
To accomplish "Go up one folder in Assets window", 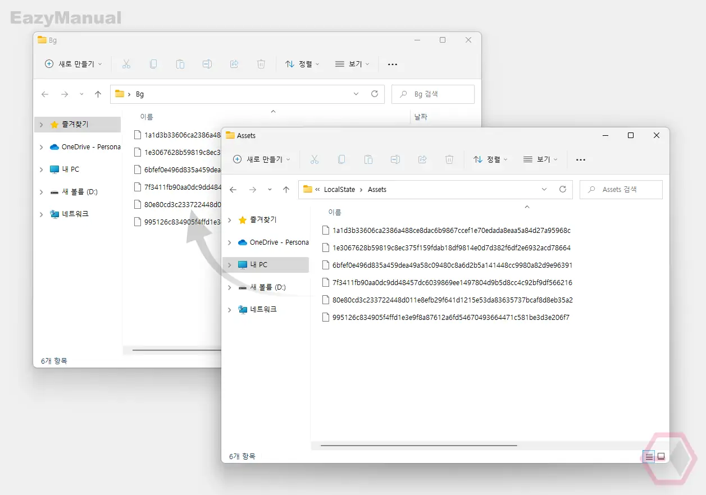I will tap(286, 190).
